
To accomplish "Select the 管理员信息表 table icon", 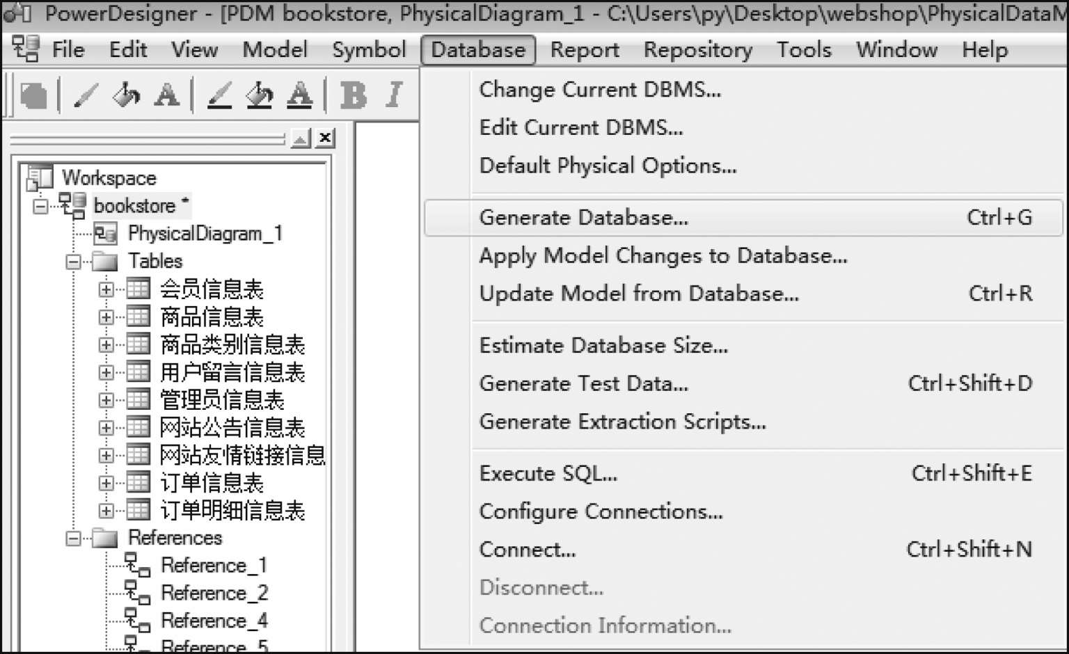I will point(138,400).
